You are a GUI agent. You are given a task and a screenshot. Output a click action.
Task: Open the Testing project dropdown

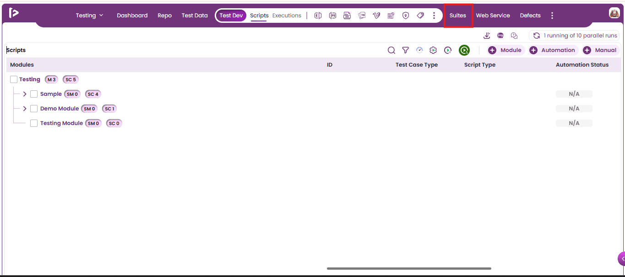(x=90, y=16)
